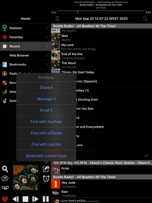Skip to previous track
This screenshot has width=152, height=203.
pyautogui.click(x=16, y=199)
